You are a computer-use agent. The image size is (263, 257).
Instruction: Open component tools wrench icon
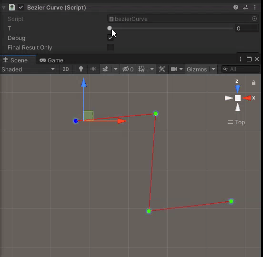[x=162, y=69]
